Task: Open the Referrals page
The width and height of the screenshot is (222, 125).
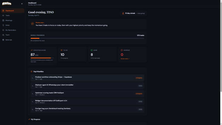Action: tap(9, 40)
